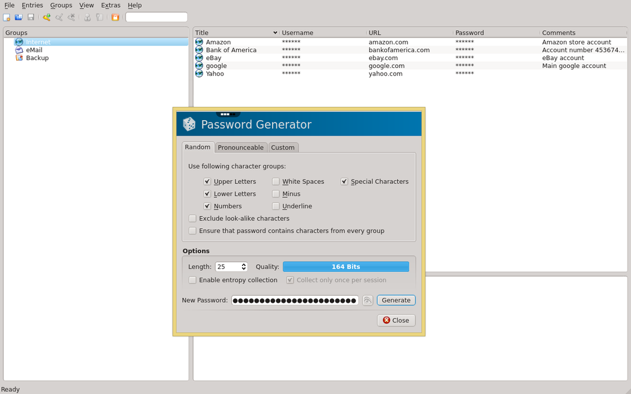
Task: Tick Exclude look-alike characters
Action: tap(192, 219)
